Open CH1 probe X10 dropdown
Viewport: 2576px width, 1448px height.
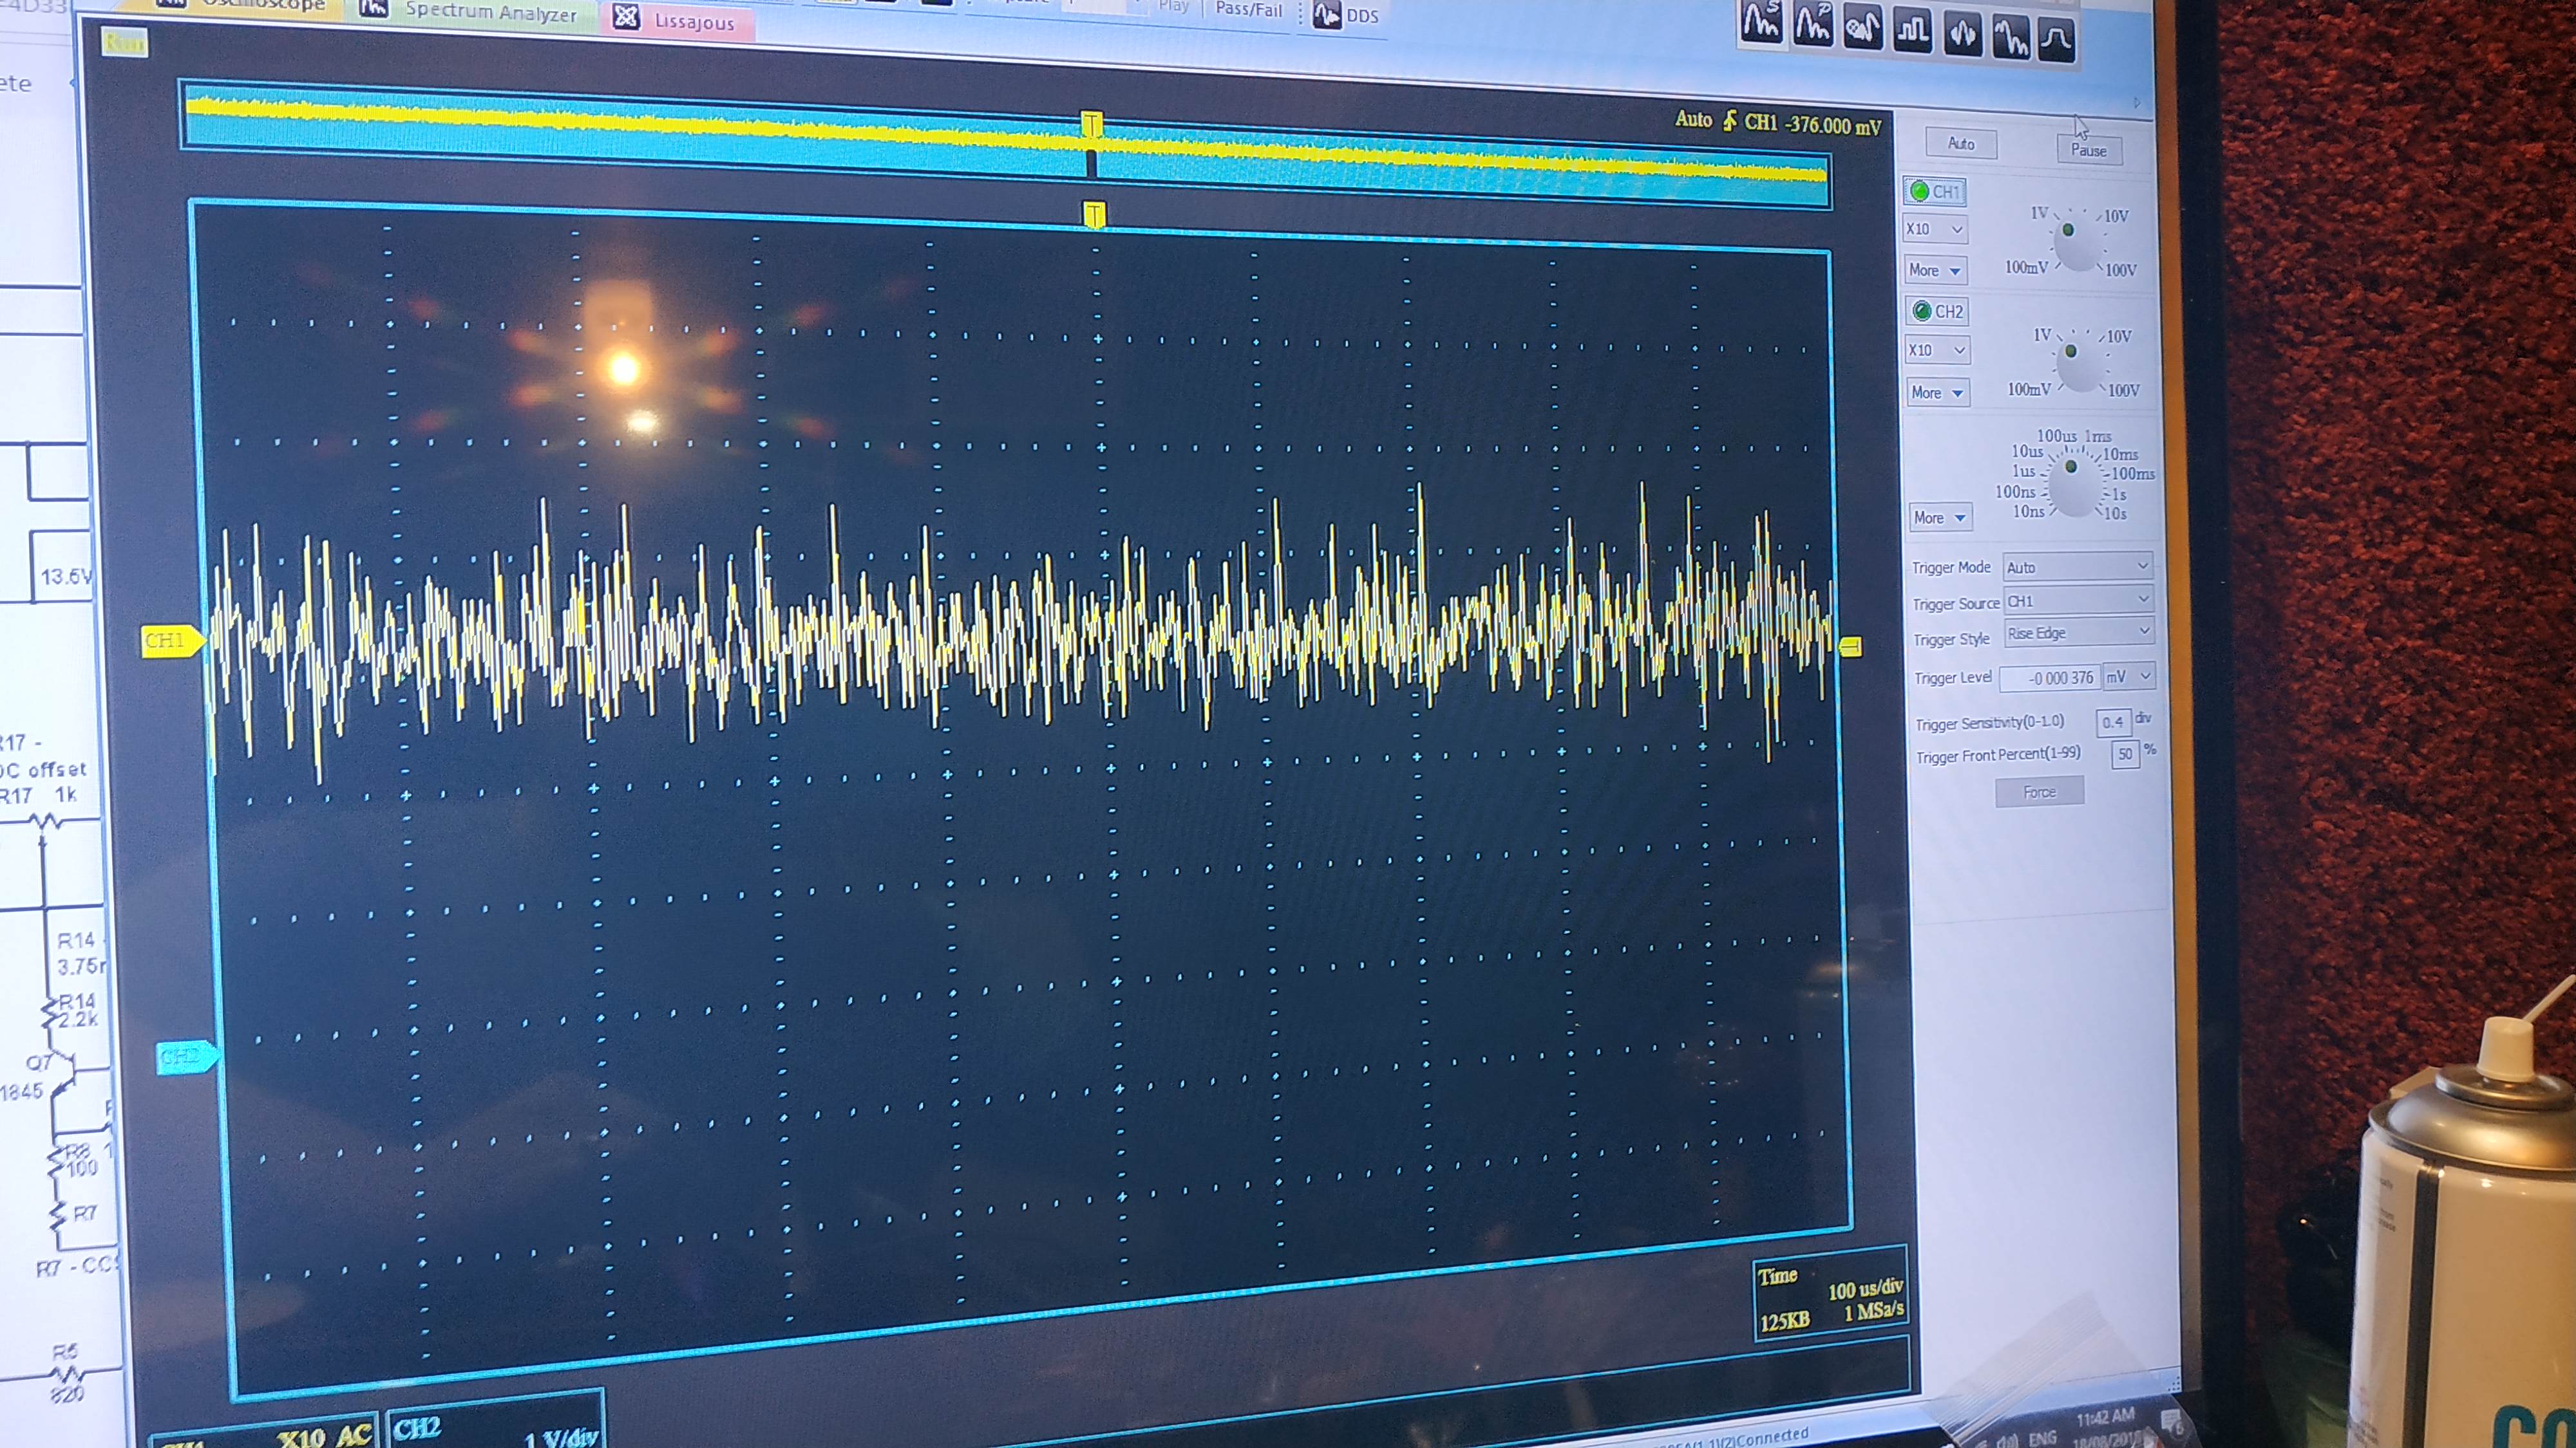(x=1936, y=229)
